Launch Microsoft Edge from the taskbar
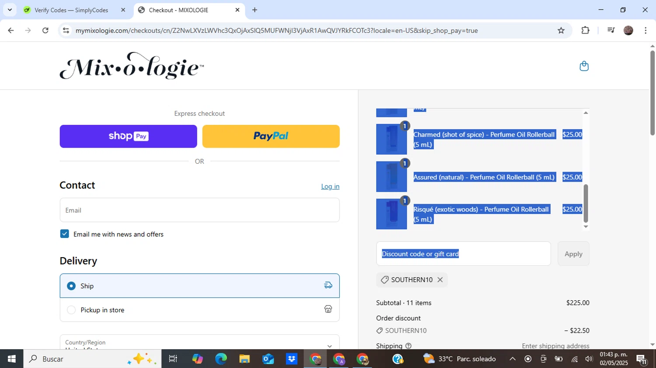 (x=221, y=359)
